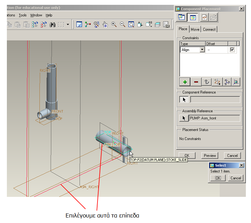The width and height of the screenshot is (251, 223).
Task: Switch to the Move tab
Action: click(195, 29)
